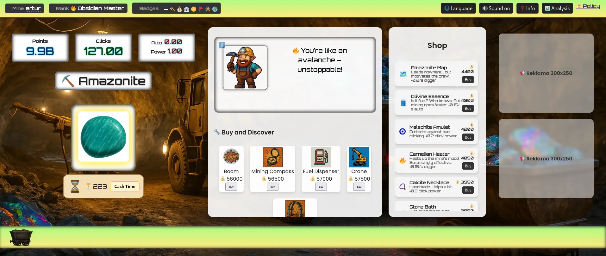This screenshot has width=606, height=256.
Task: Select the Crane item icon
Action: click(x=359, y=157)
